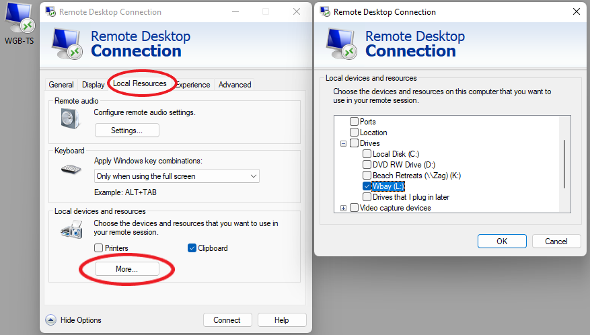
Task: Click 'Apply Windows key combinations:' label
Action: (148, 161)
